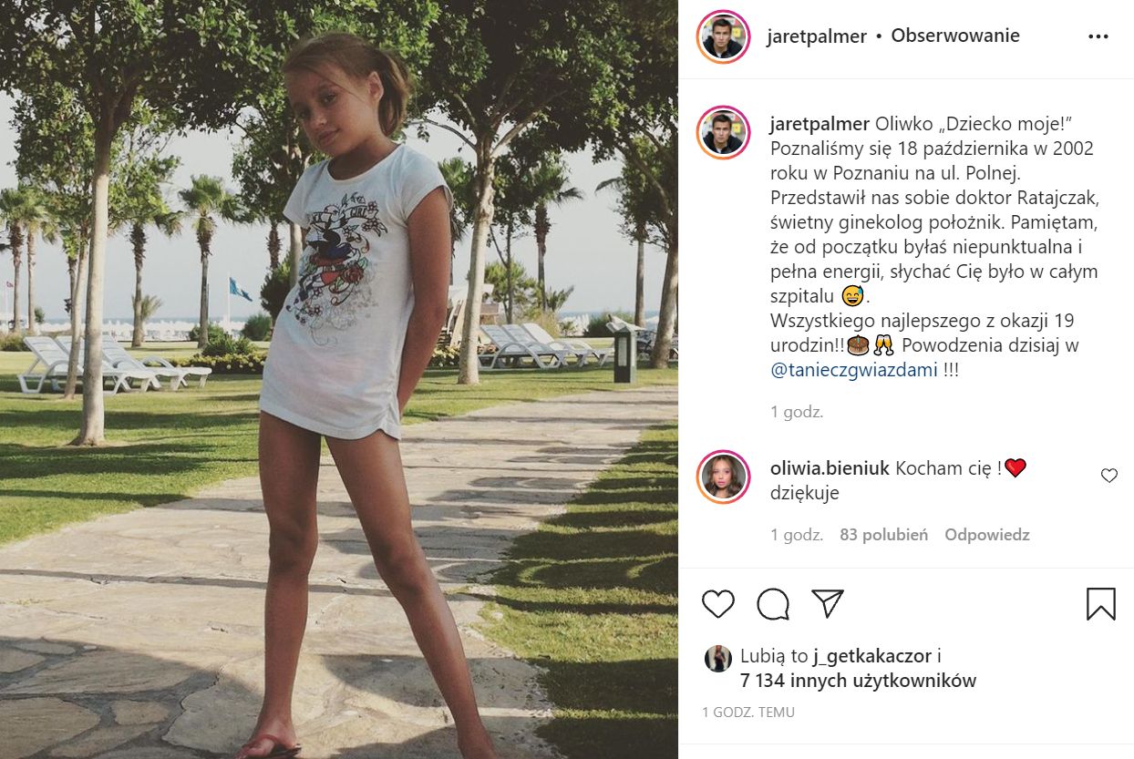
Task: Click Obserwowanie following button
Action: click(x=955, y=36)
